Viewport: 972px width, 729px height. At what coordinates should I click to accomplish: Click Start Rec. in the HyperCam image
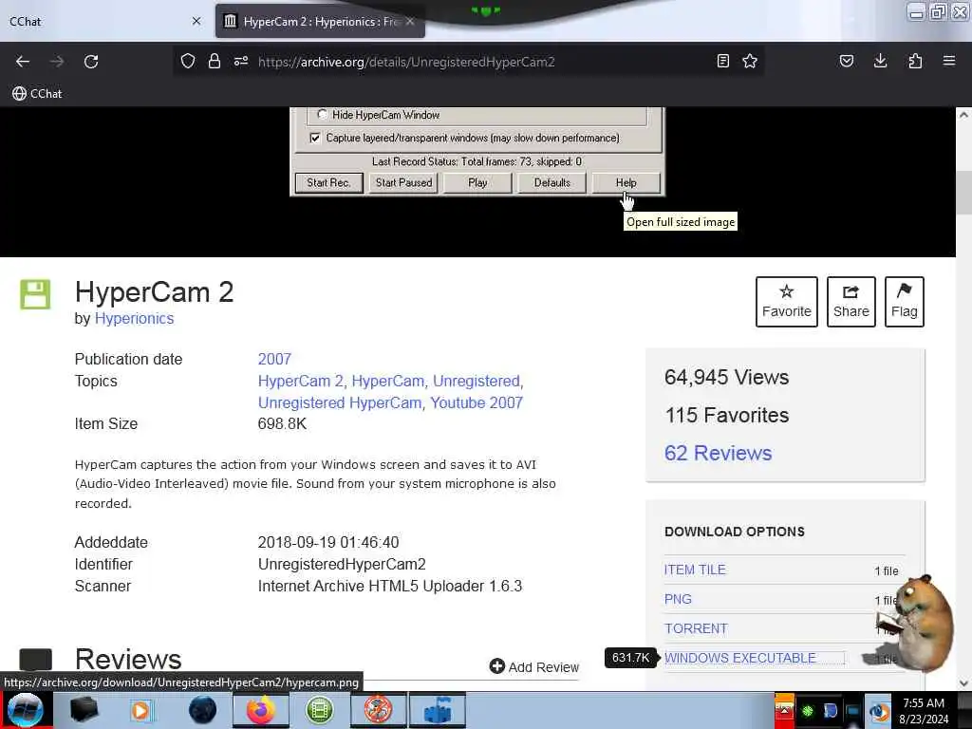pos(328,183)
